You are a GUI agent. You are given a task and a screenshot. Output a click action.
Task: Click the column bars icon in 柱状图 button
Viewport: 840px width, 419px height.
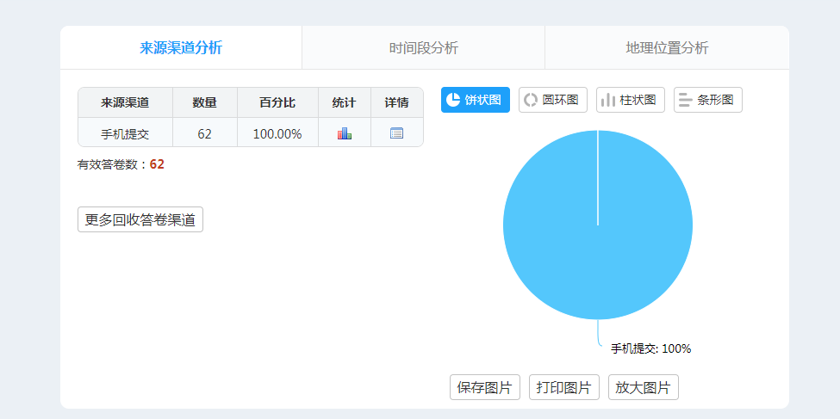coord(608,100)
